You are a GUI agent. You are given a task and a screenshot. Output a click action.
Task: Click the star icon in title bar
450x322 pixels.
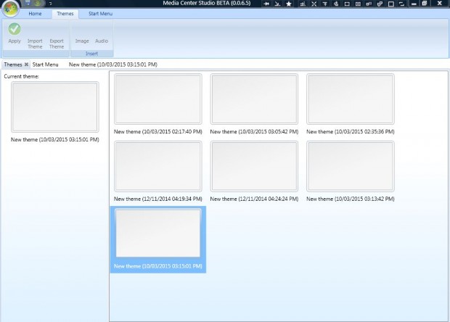288,4
